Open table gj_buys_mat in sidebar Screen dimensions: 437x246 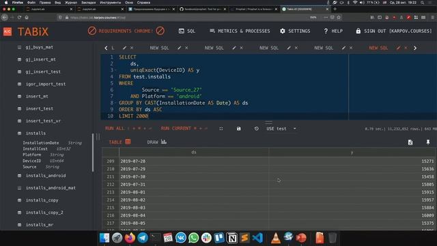pos(40,47)
